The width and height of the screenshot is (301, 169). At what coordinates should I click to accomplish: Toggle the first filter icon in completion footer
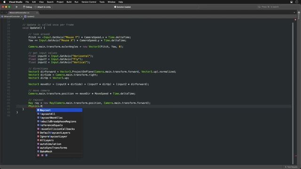pyautogui.click(x=38, y=155)
